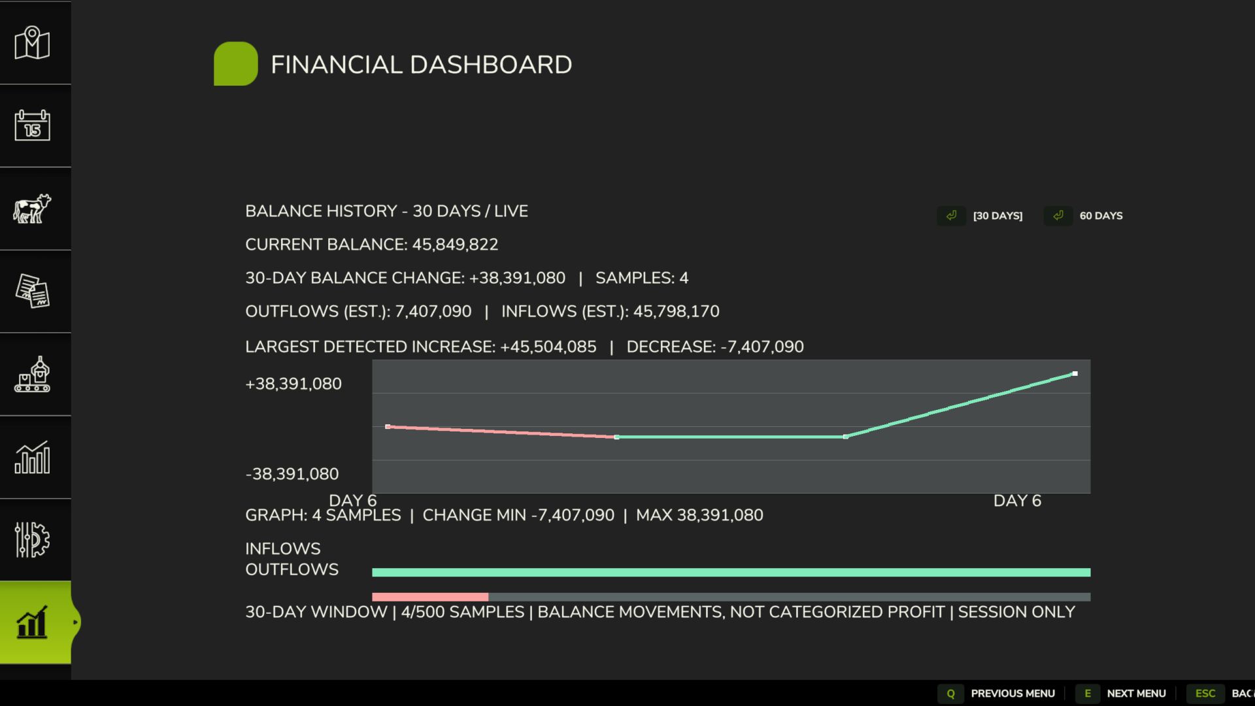
Task: Click INFLOWS (EST.): 45,798,170 text
Action: point(610,311)
